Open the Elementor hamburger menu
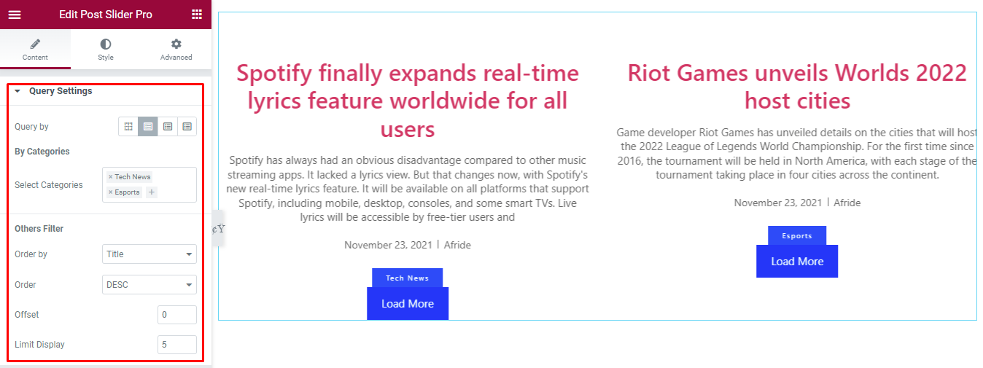 tap(15, 15)
